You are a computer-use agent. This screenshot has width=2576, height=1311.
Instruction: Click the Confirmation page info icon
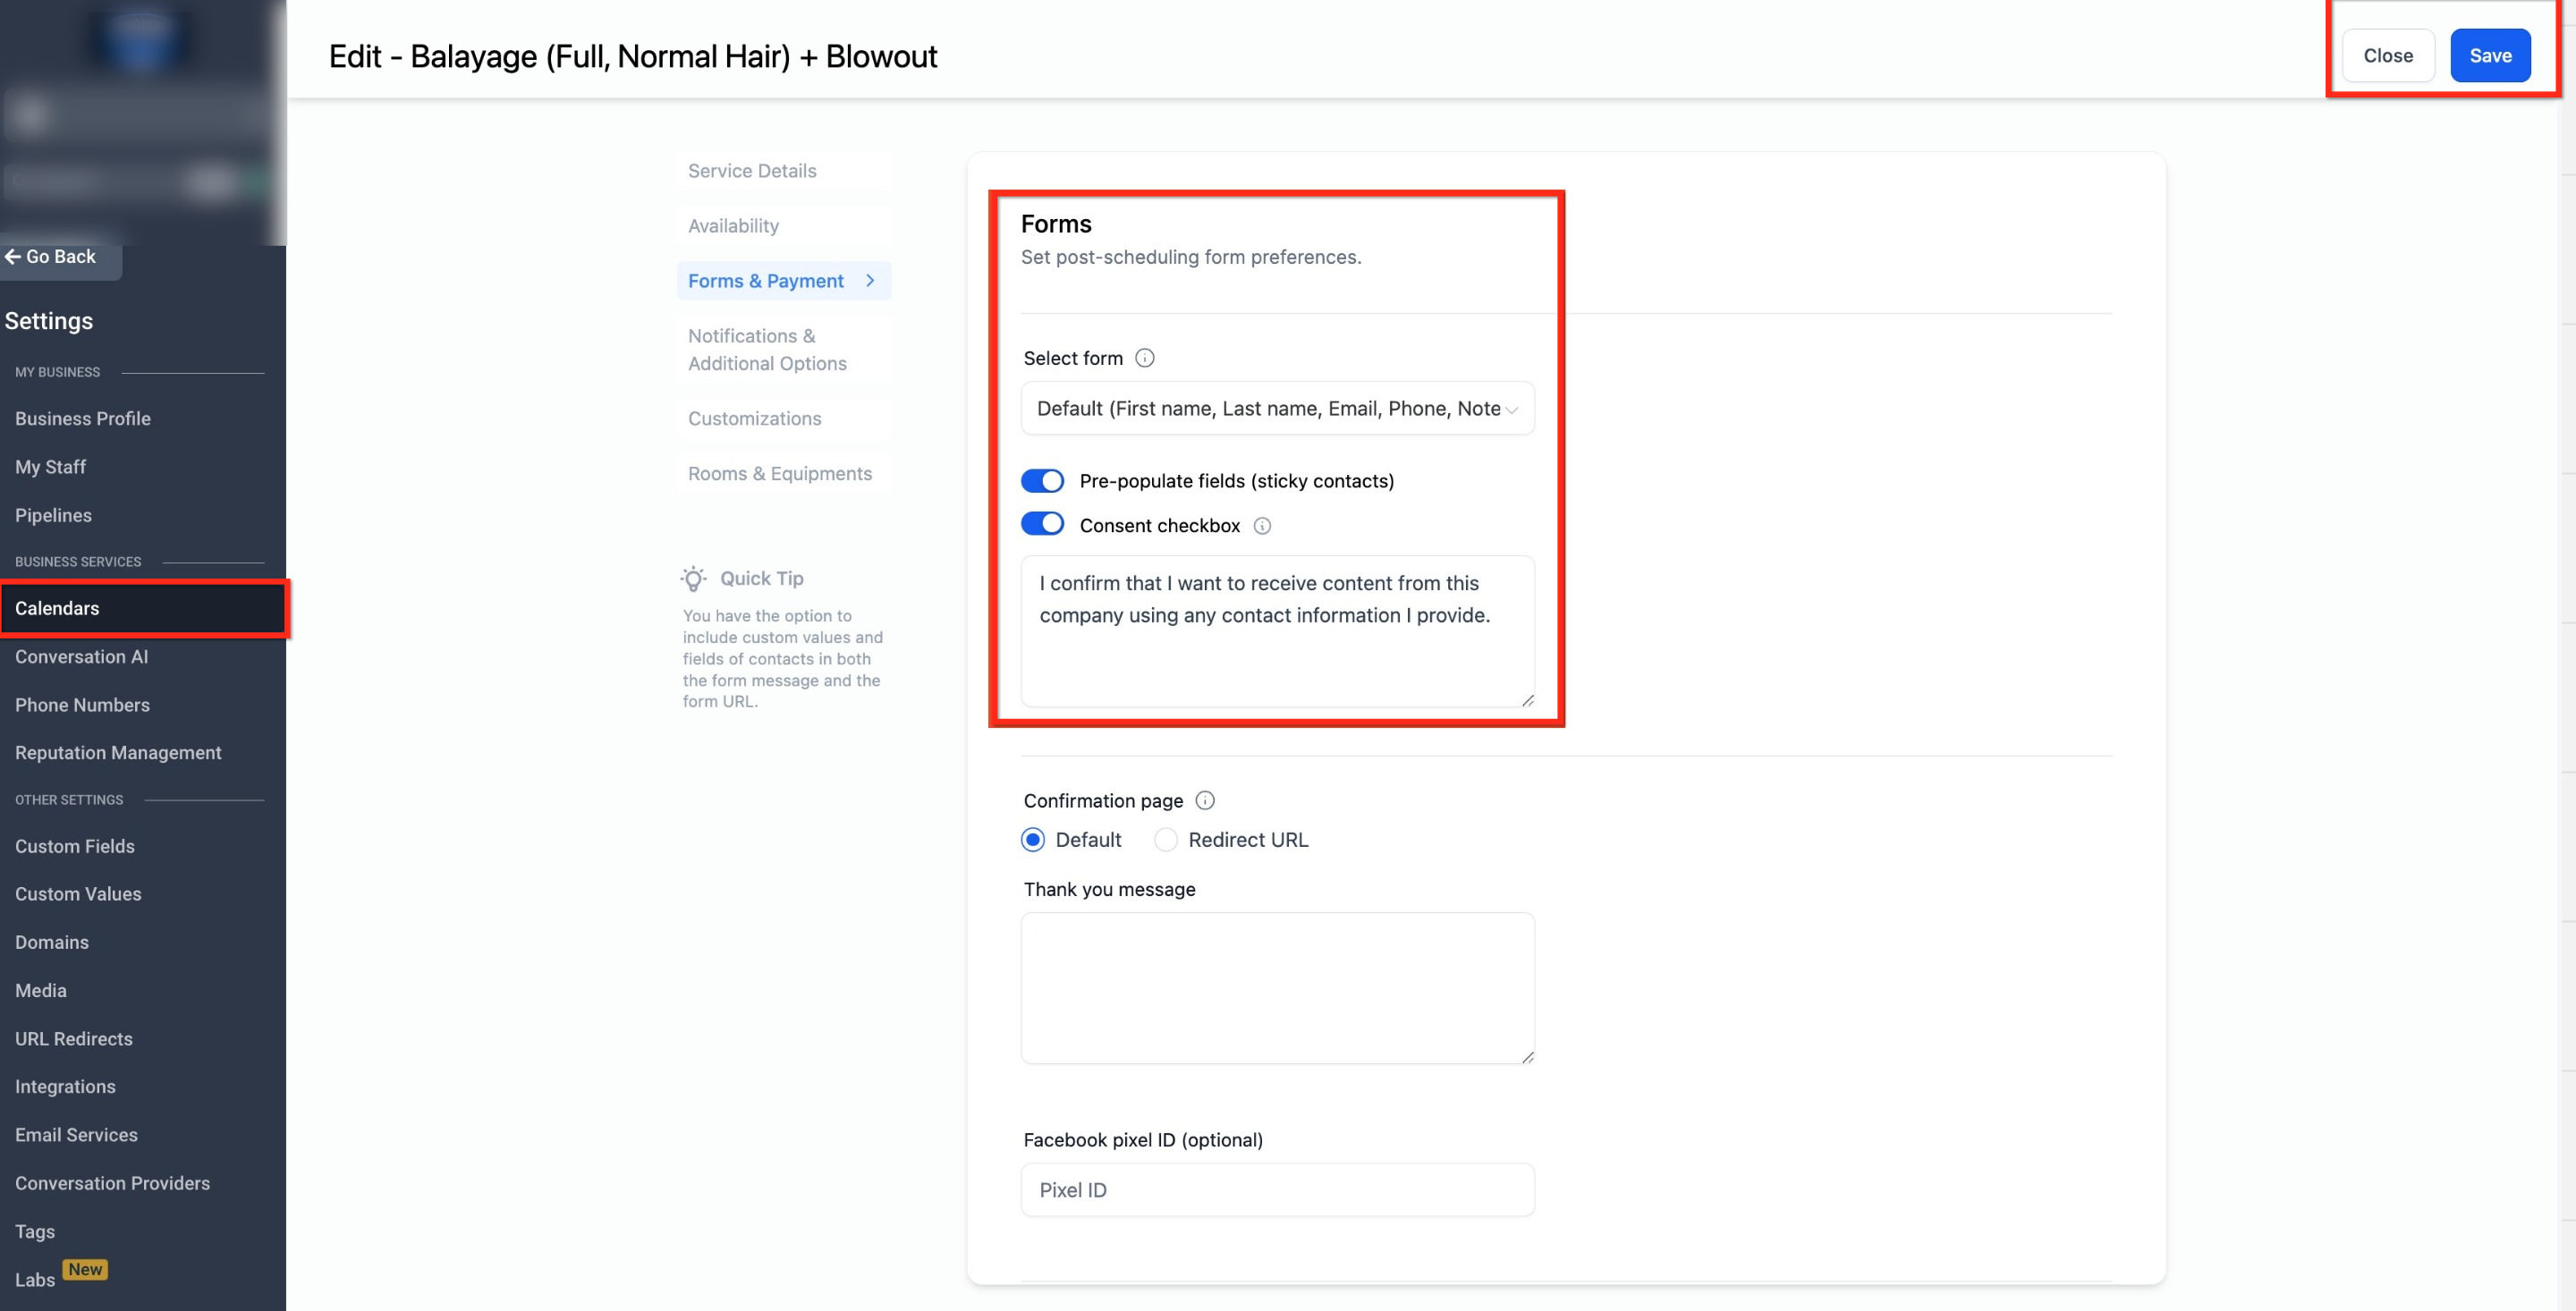point(1205,800)
